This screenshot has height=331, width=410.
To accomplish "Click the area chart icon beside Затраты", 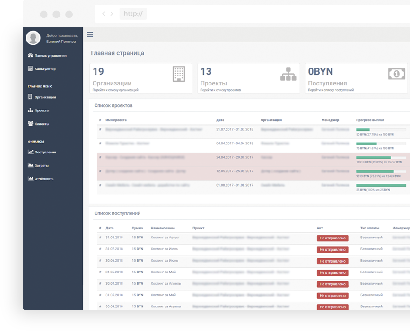I will tap(30, 165).
